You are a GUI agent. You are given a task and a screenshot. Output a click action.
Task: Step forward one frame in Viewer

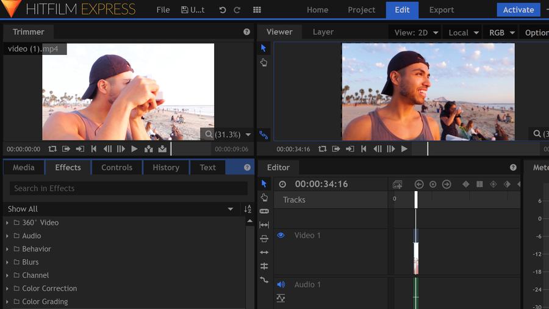391,149
